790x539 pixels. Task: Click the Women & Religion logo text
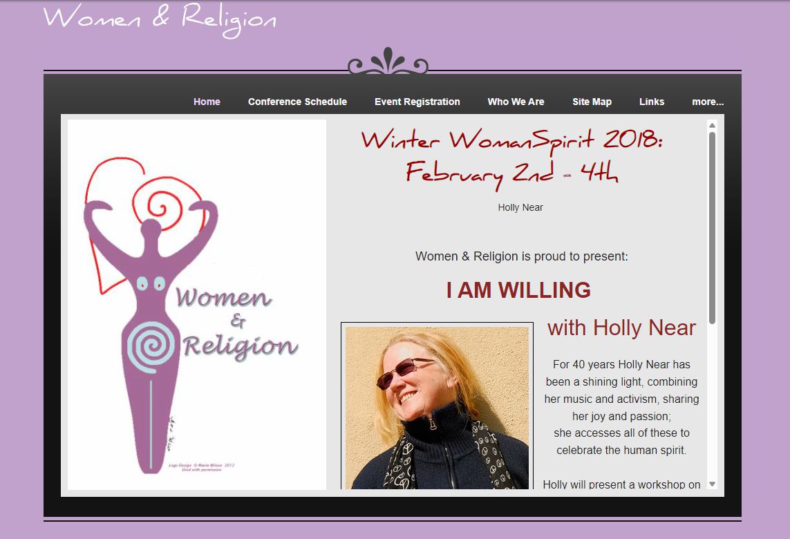(237, 323)
